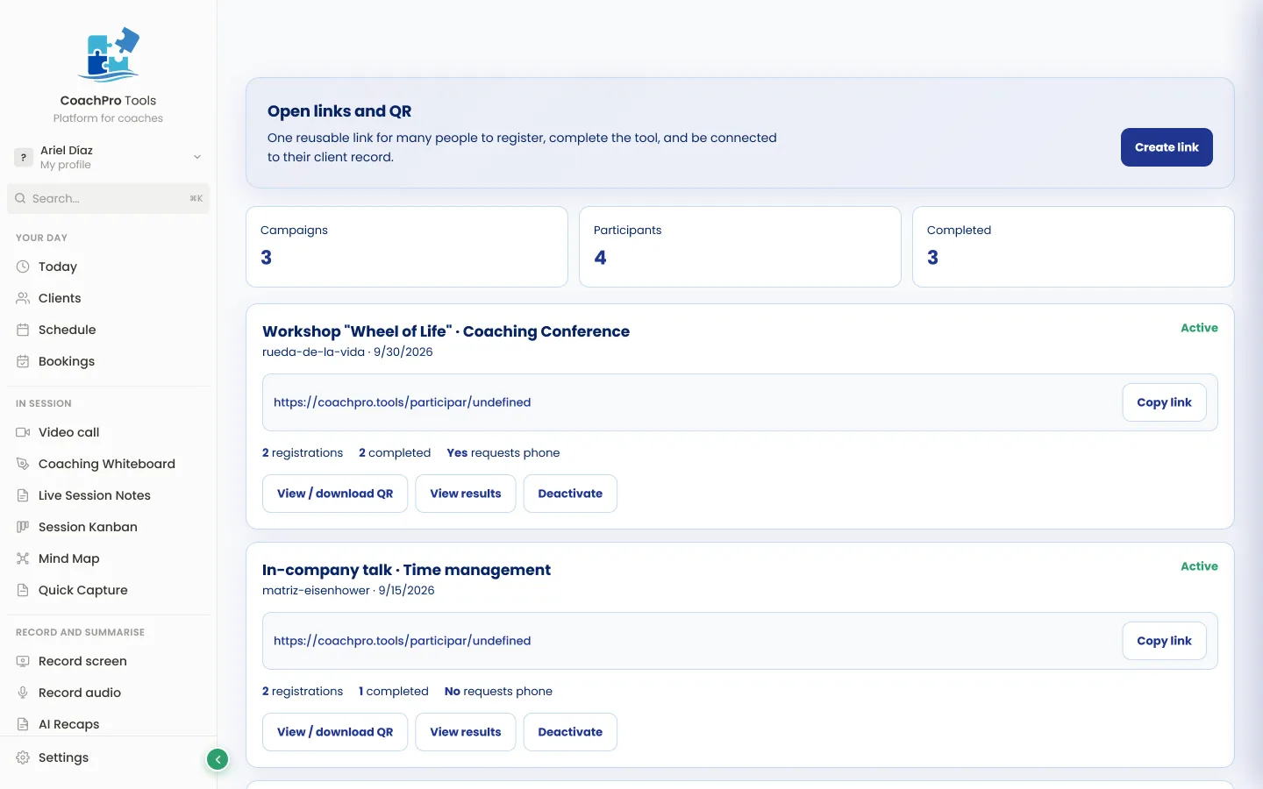Open Session Kanban from the sidebar
Image resolution: width=1263 pixels, height=789 pixels.
[x=108, y=527]
